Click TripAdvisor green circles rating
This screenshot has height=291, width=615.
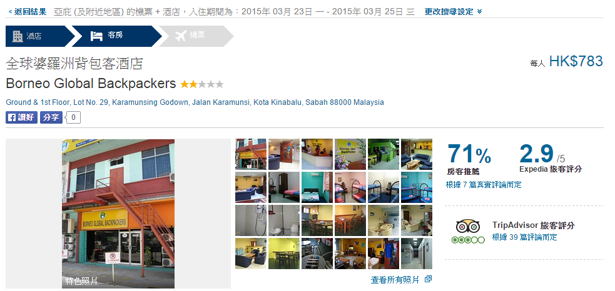[468, 240]
